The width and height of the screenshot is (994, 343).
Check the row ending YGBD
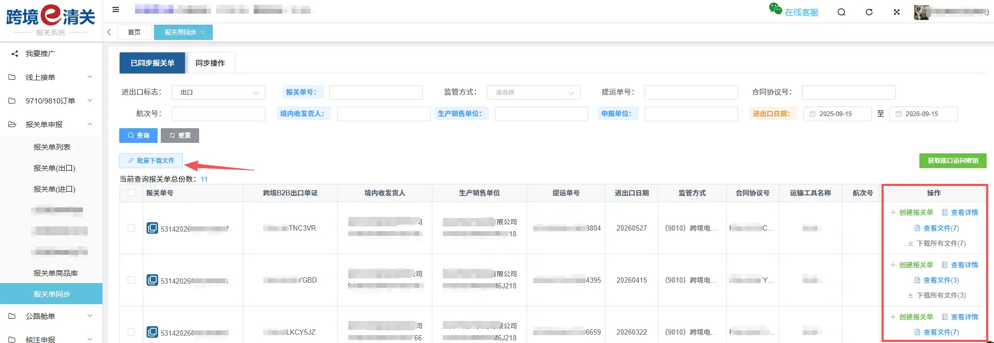point(131,280)
